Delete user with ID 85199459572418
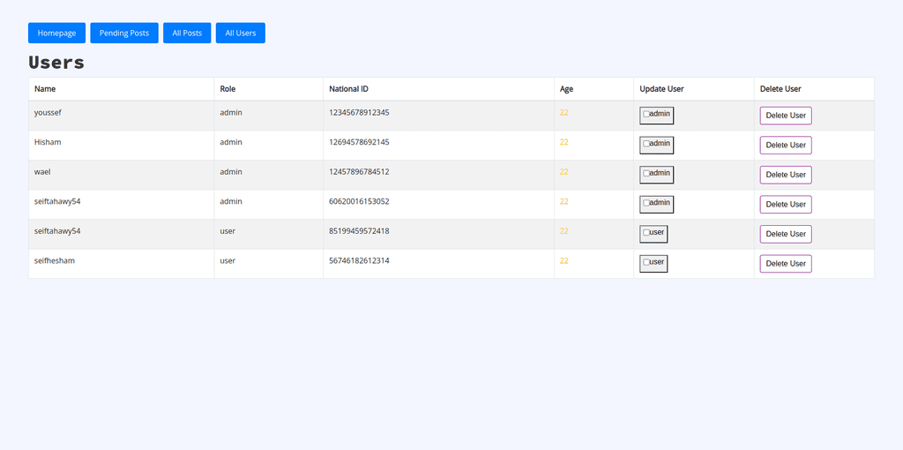 click(x=786, y=234)
